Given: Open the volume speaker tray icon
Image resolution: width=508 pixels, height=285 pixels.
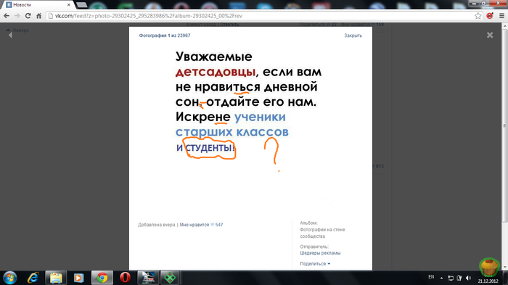Looking at the screenshot, I should click(x=469, y=278).
